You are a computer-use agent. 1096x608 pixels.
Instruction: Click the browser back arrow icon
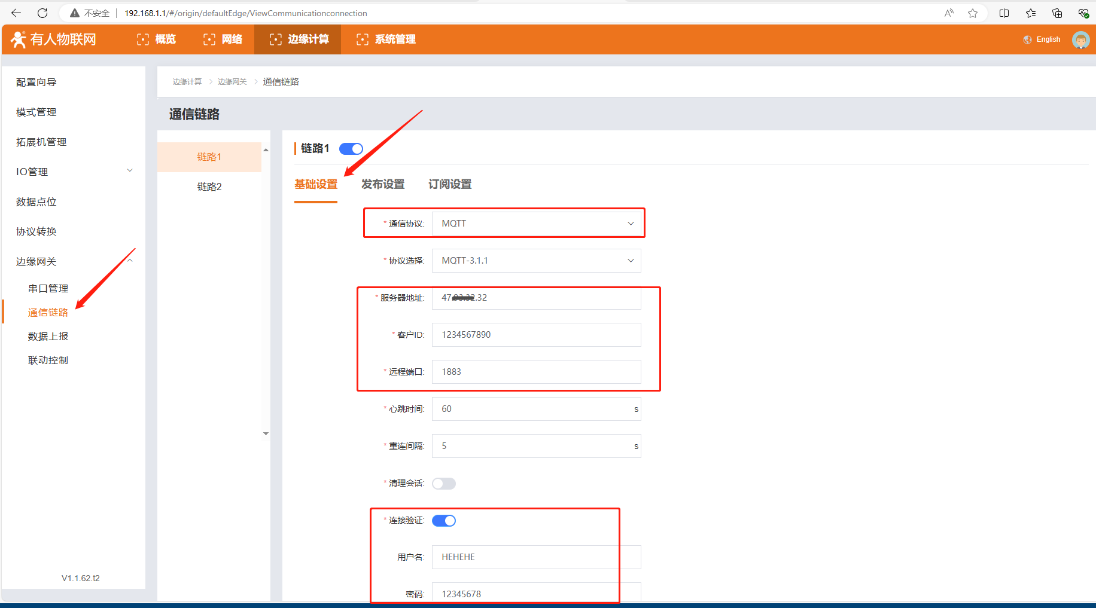coord(16,13)
